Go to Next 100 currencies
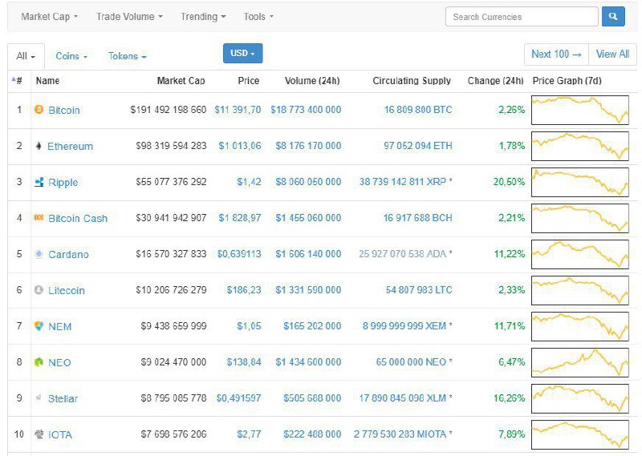Viewport: 642px width, 456px height. click(x=556, y=54)
